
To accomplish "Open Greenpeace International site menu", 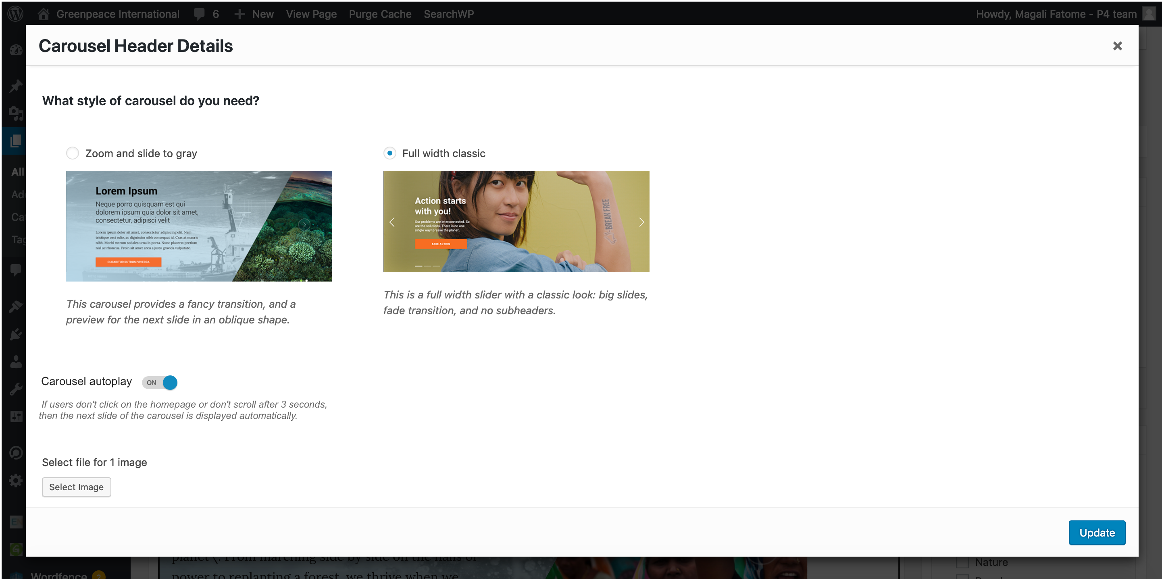I will (118, 14).
